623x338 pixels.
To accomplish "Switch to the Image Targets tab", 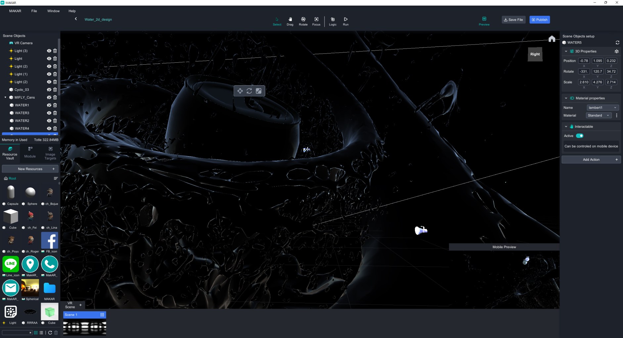I will [50, 153].
